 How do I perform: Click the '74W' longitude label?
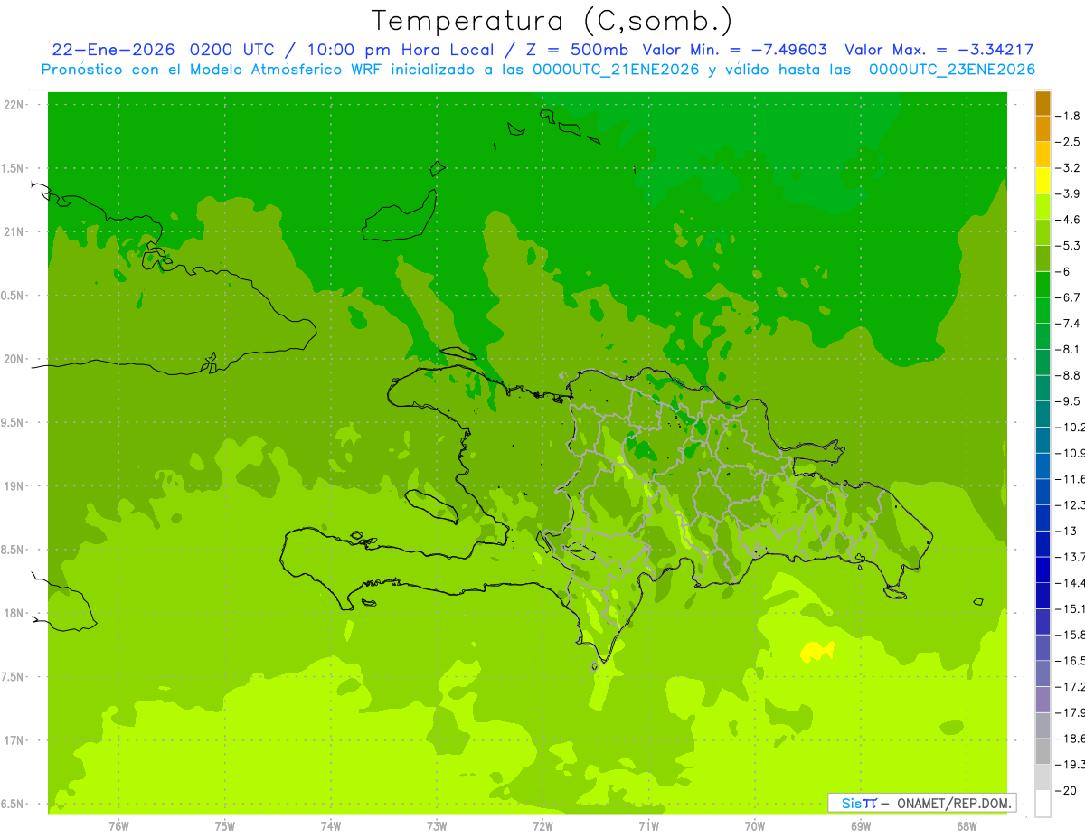[x=331, y=826]
